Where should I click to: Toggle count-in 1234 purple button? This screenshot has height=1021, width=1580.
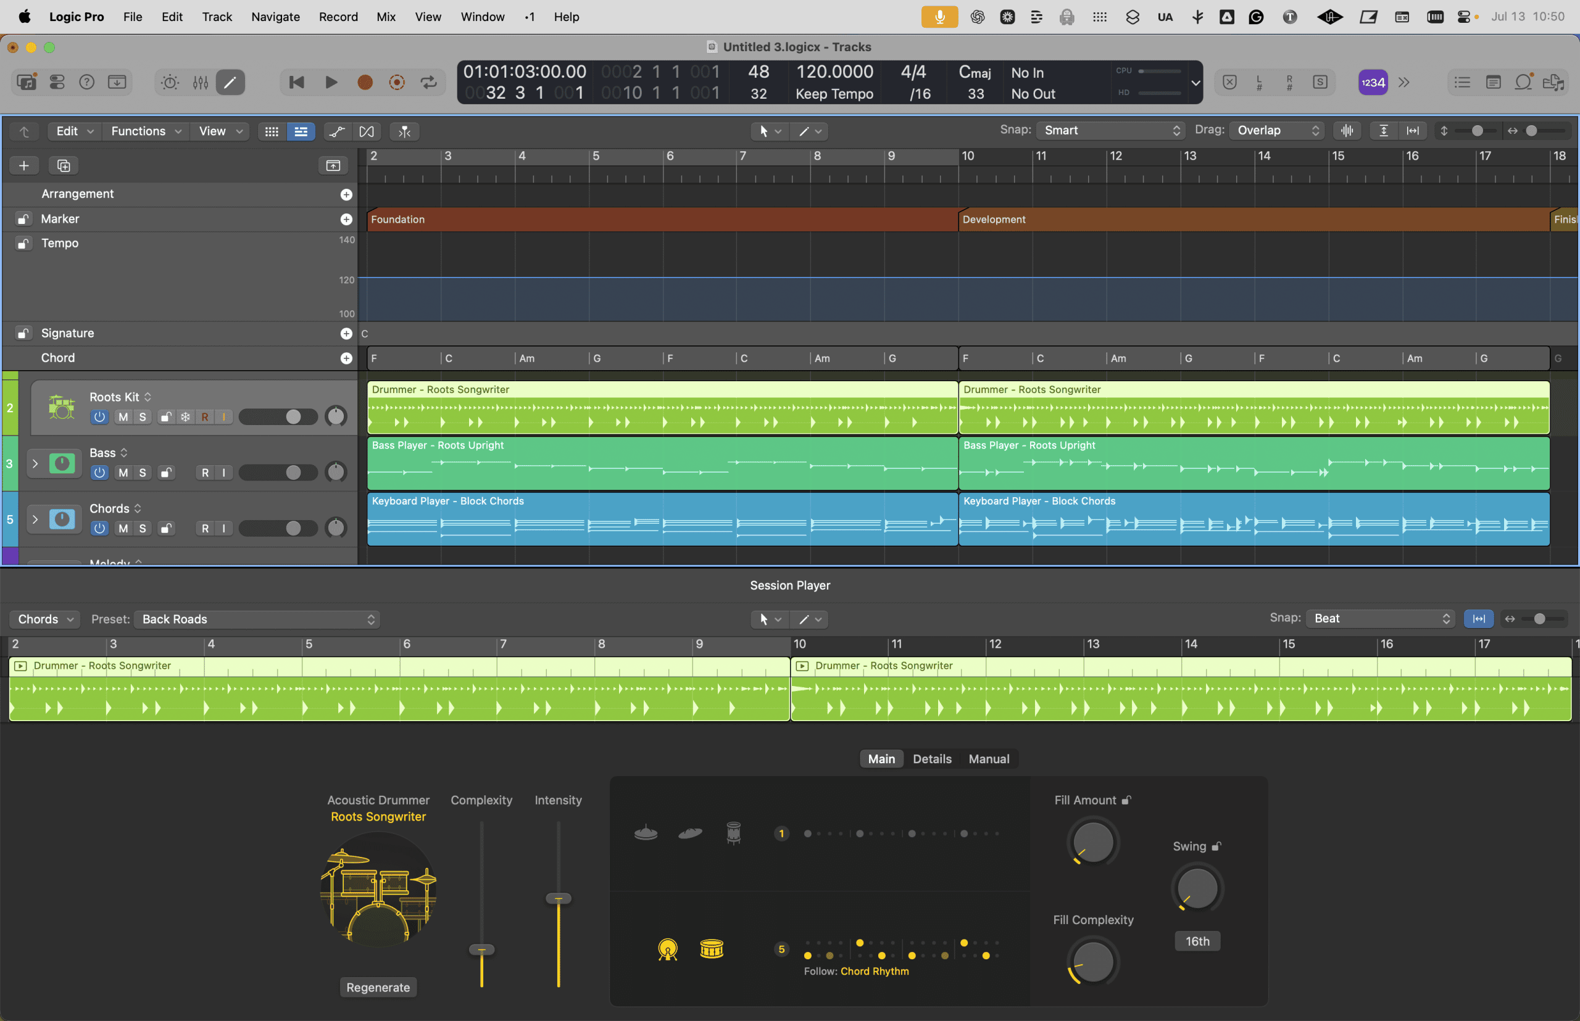pos(1373,82)
